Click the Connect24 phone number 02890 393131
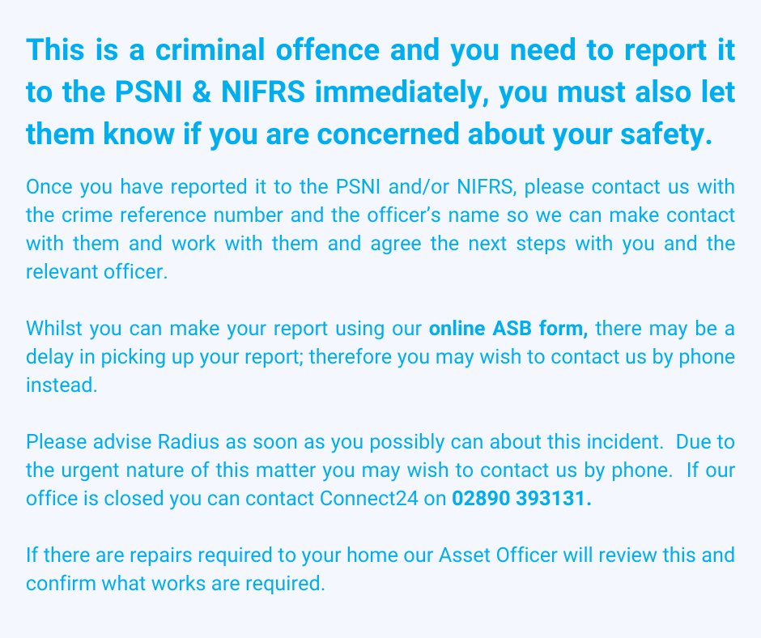 point(521,498)
